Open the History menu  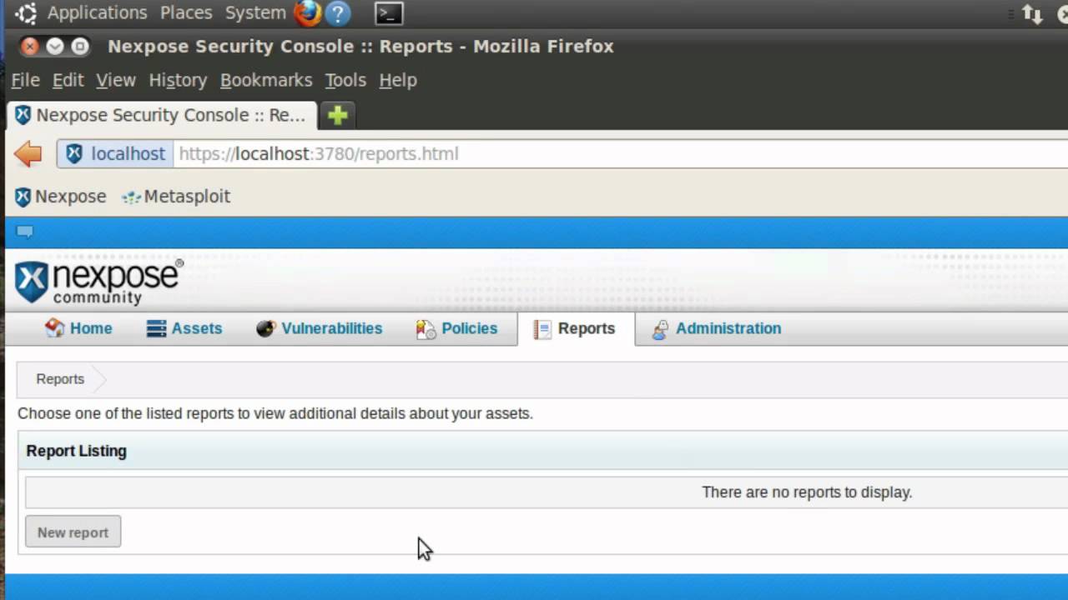[178, 80]
